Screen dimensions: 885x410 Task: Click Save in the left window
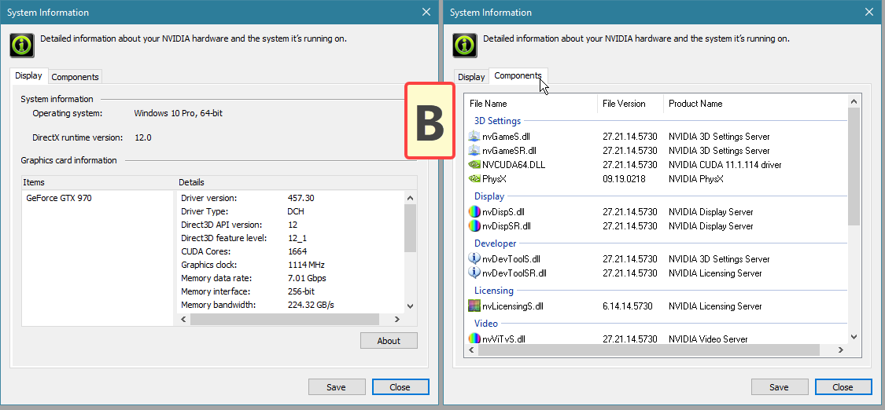tap(337, 387)
